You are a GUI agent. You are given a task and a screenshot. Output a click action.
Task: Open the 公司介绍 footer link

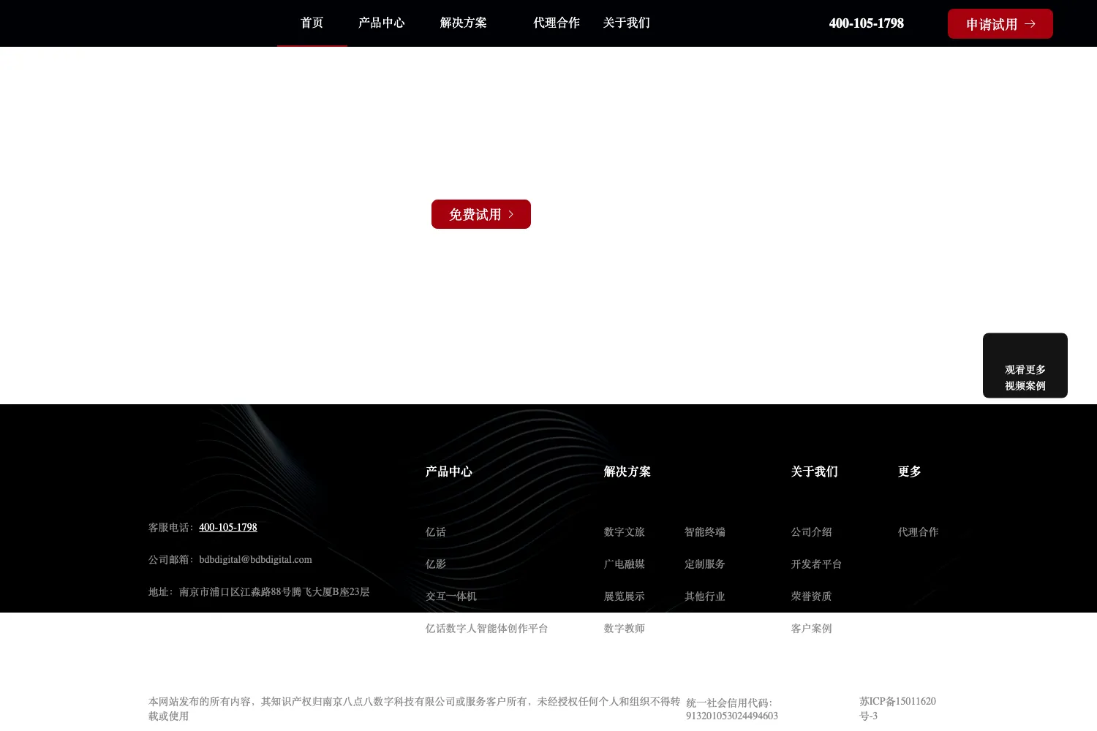tap(812, 532)
